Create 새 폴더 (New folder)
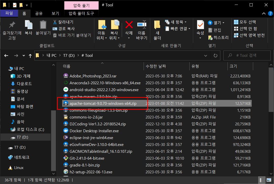Image resolution: width=274 pixels, height=184 pixels. [x=157, y=30]
